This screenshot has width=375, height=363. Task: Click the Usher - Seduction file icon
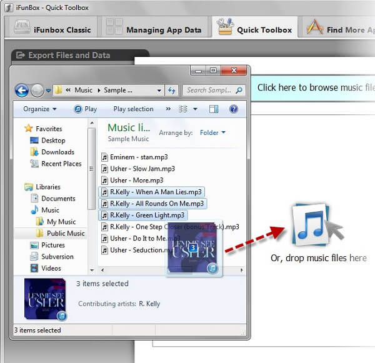[104, 250]
